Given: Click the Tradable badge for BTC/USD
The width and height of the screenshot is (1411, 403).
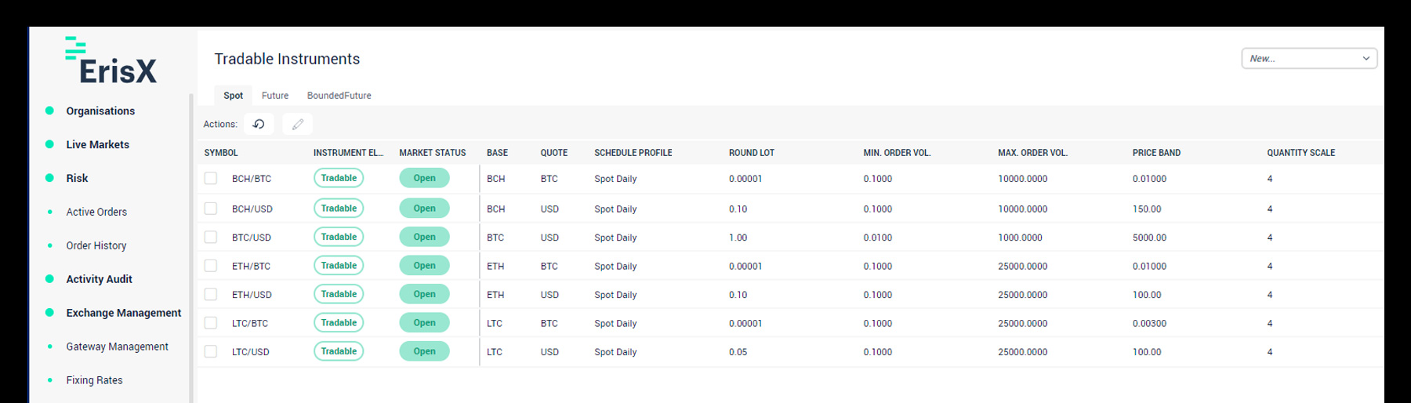Looking at the screenshot, I should pos(339,237).
